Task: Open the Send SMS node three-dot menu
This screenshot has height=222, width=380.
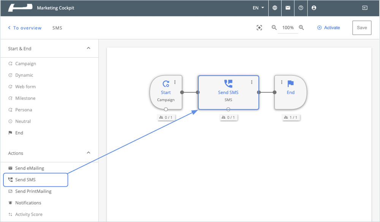Action: tap(252, 82)
